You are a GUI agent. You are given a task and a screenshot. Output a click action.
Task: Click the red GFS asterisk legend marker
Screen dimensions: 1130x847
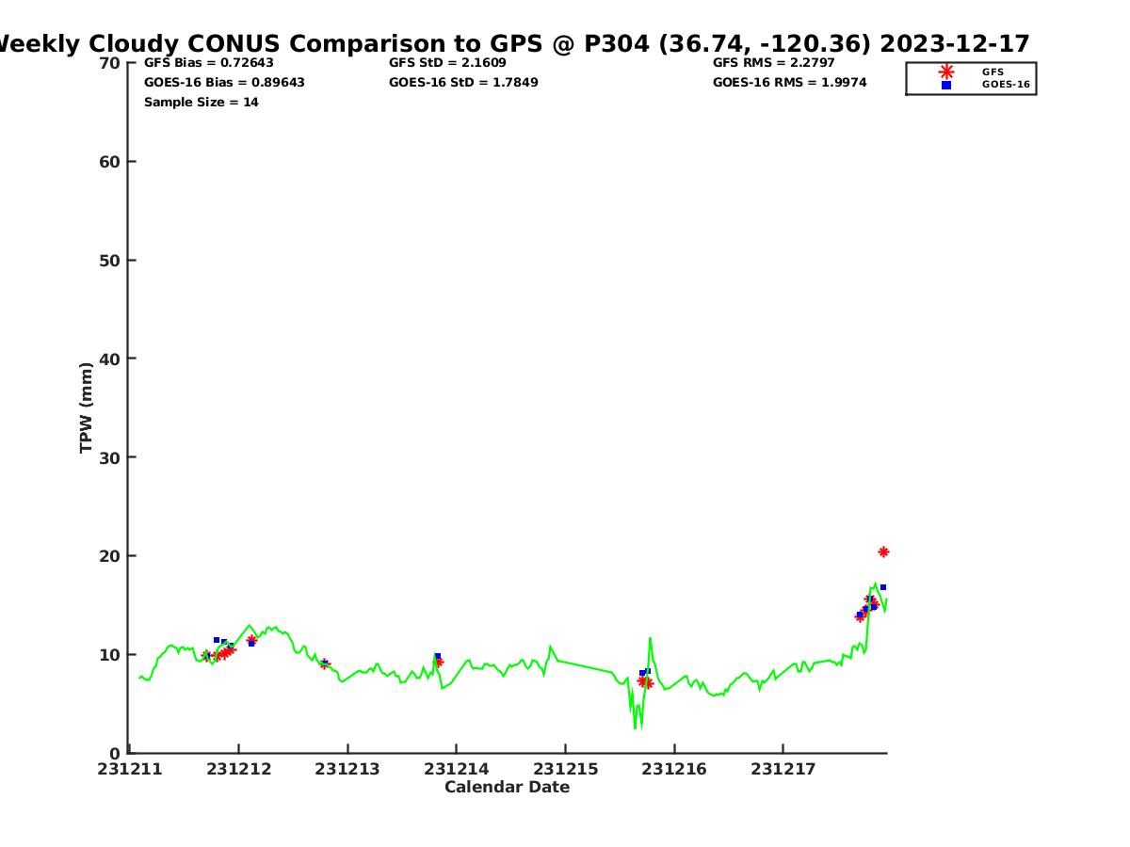[x=946, y=72]
